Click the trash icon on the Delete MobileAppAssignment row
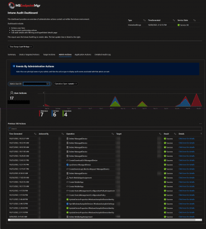206x229 pixels. [67, 217]
